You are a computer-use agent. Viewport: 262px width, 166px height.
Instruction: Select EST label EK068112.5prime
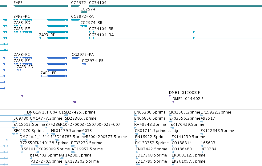pos(188,155)
